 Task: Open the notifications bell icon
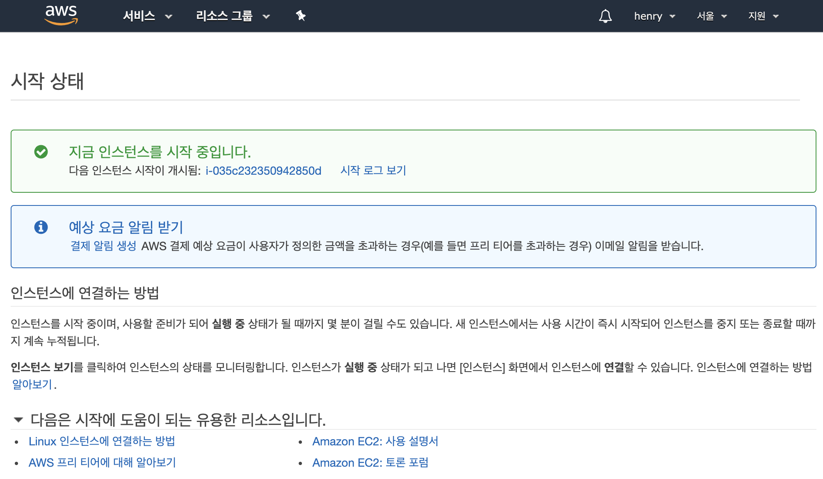coord(605,16)
